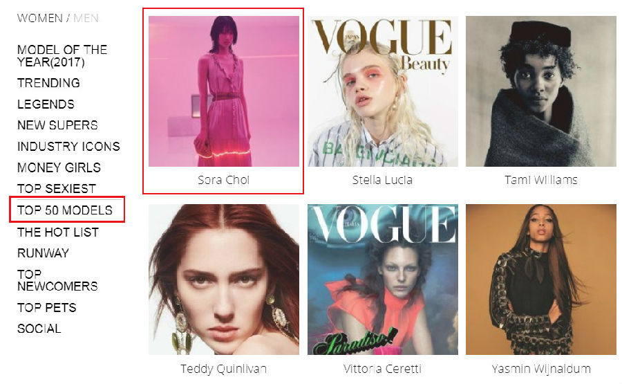Click the Sora Choi name link

(224, 180)
